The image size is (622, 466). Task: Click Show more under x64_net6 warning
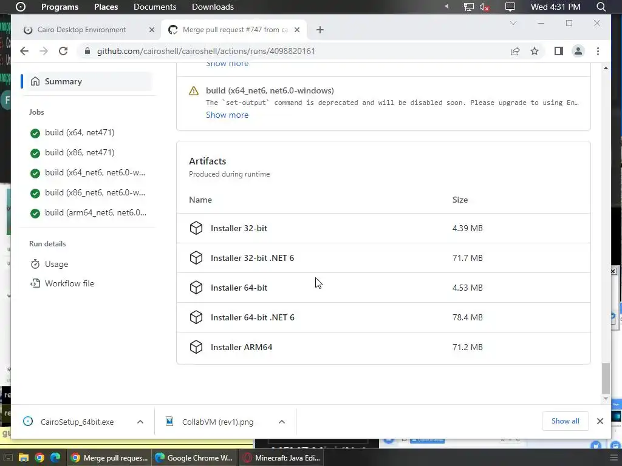[x=227, y=115]
